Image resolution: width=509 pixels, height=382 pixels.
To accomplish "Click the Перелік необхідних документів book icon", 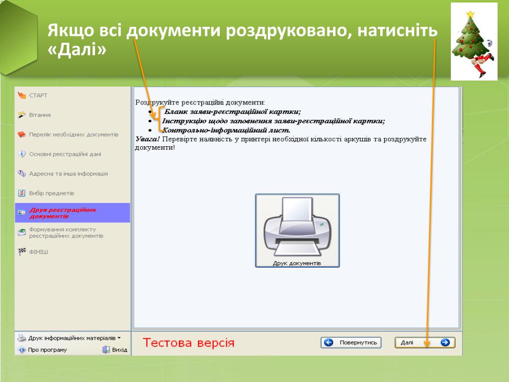I will point(22,134).
